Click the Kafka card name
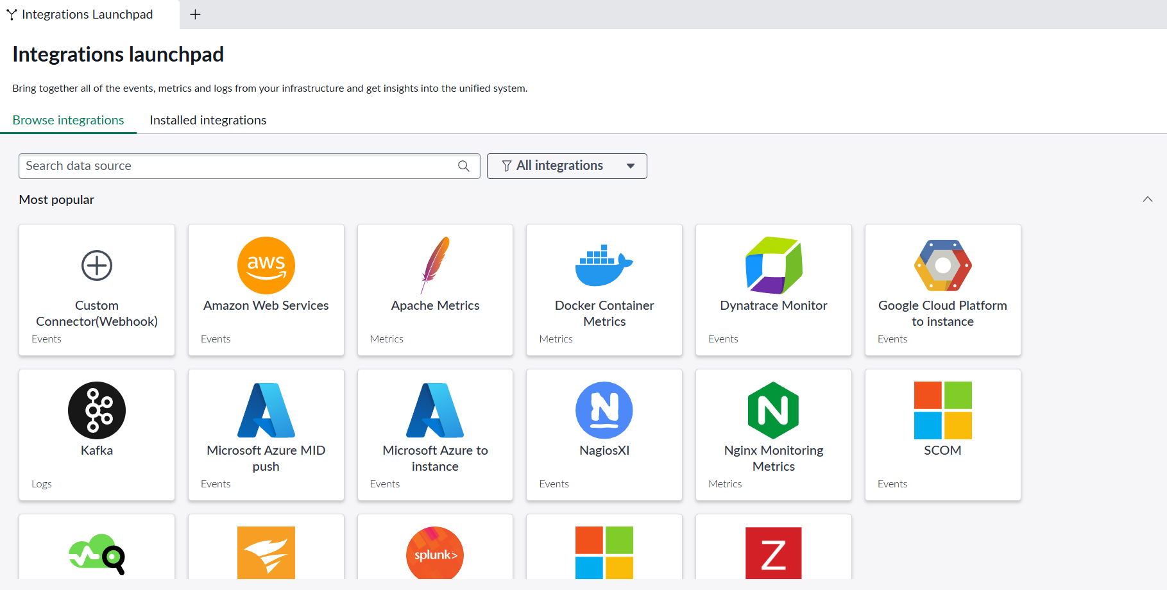Image resolution: width=1167 pixels, height=590 pixels. tap(97, 451)
